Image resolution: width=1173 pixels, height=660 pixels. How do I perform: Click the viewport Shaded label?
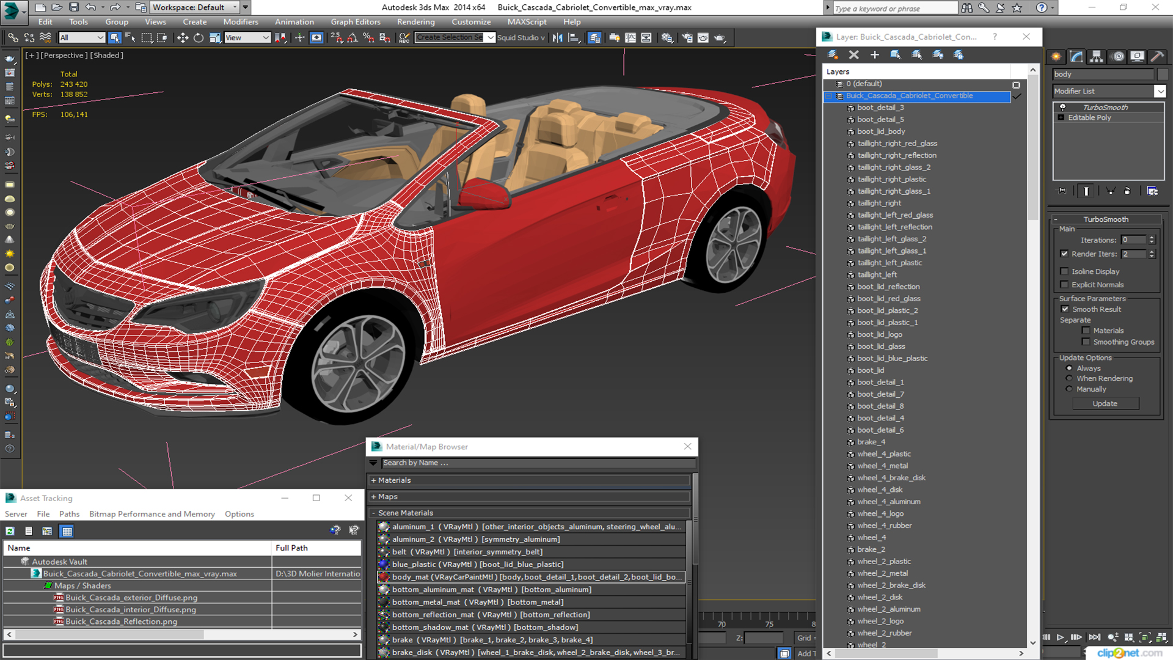click(x=108, y=55)
